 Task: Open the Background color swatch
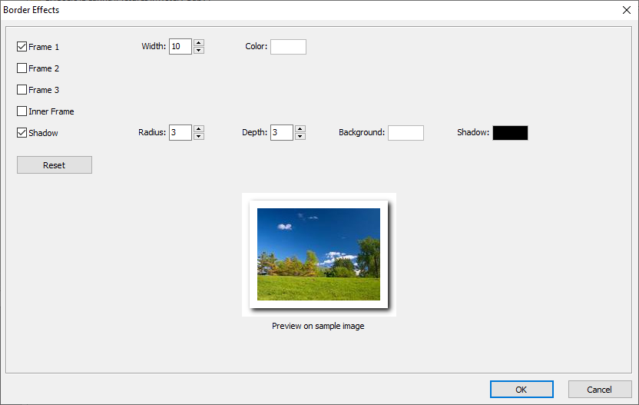coord(406,133)
